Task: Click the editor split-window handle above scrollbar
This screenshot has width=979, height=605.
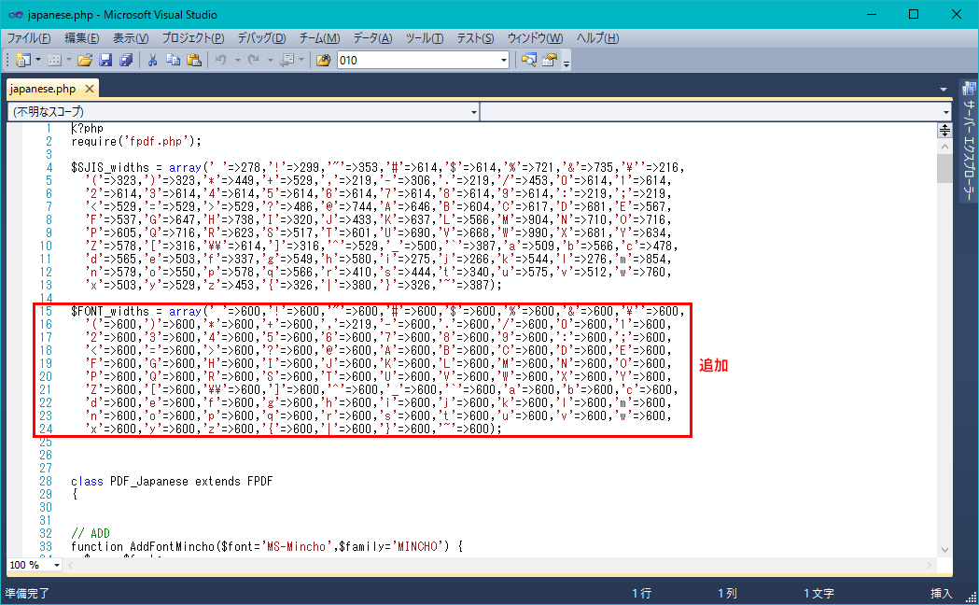Action: click(944, 130)
